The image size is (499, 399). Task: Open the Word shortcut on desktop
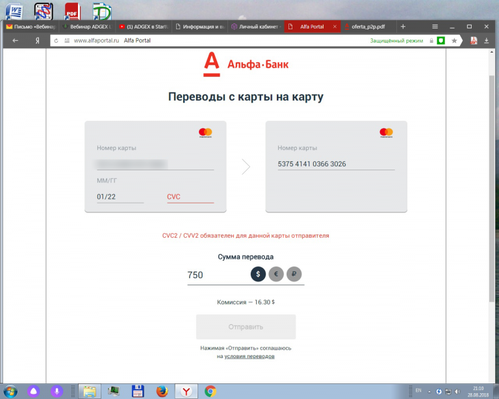coord(14,12)
